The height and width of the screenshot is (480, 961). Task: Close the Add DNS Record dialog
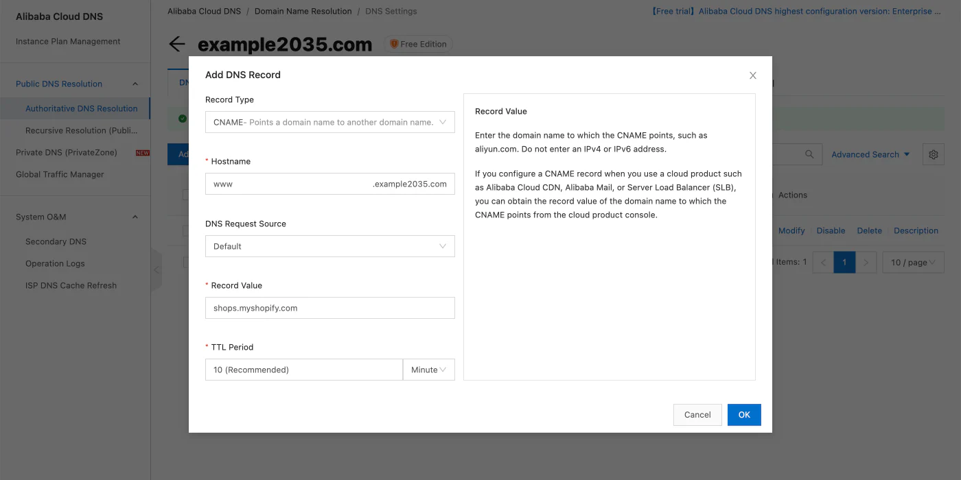coord(752,75)
